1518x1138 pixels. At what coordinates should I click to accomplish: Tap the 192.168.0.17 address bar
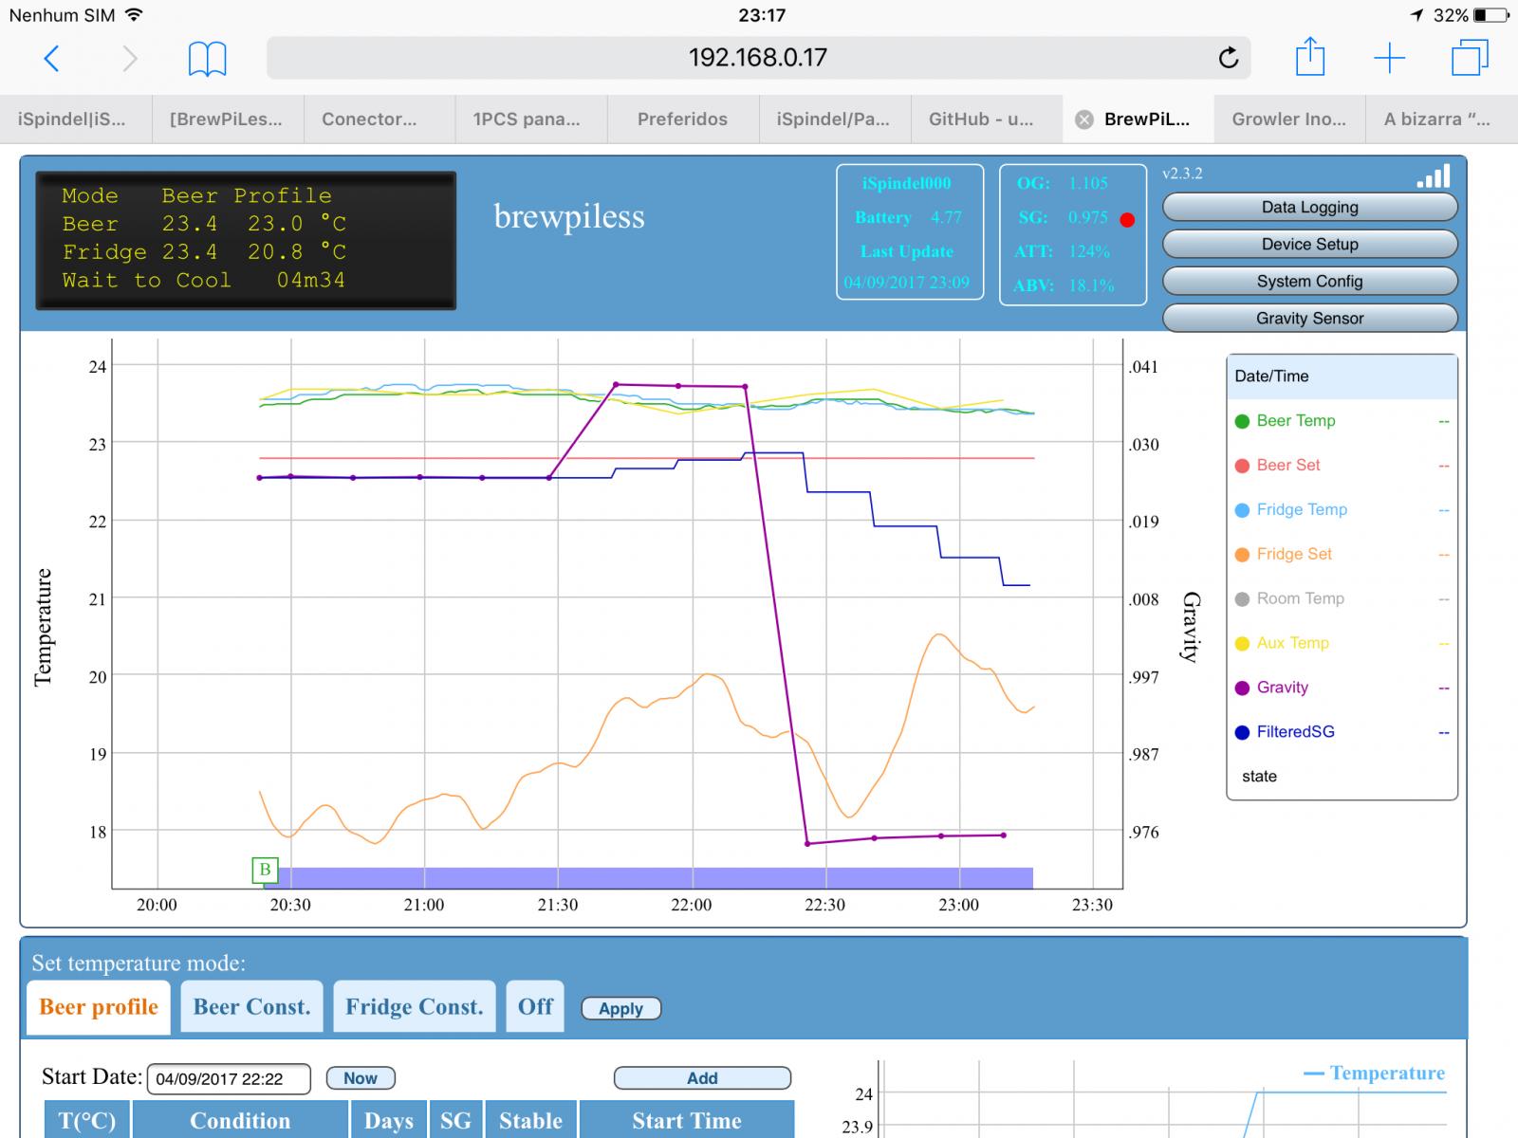pos(758,58)
